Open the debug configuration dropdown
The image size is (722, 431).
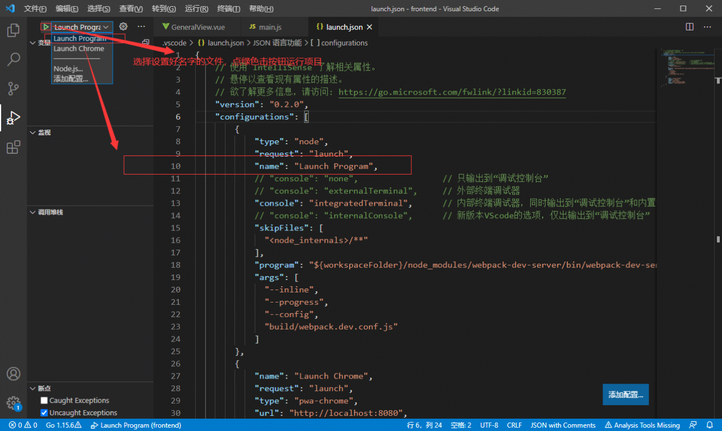pyautogui.click(x=82, y=27)
